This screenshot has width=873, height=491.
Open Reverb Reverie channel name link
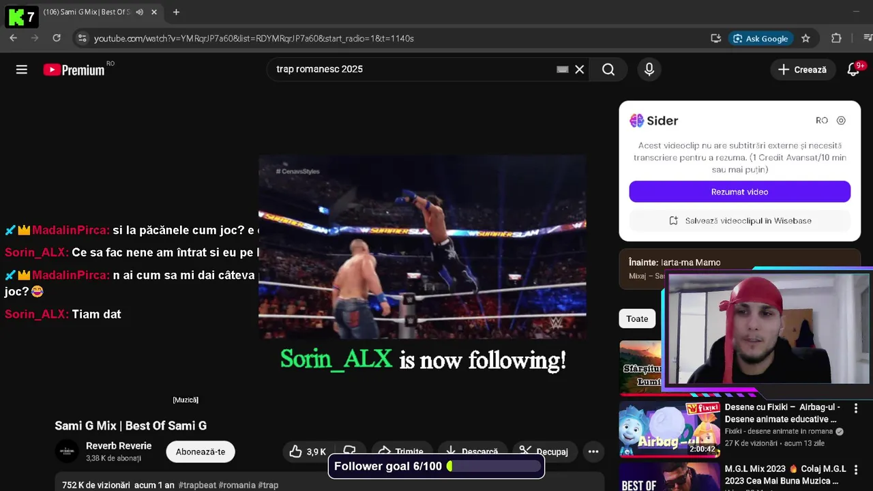[x=119, y=446]
